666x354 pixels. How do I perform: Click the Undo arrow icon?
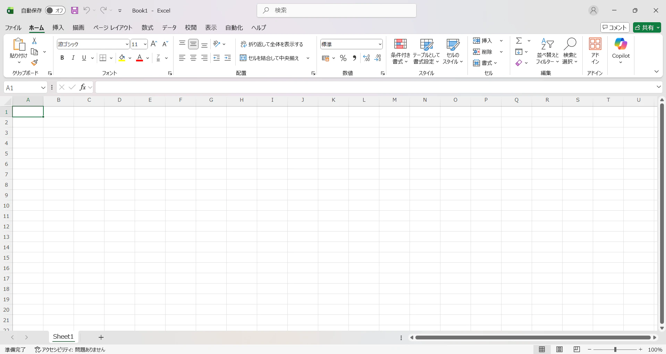87,10
